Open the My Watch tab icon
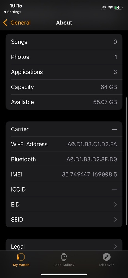This screenshot has height=278, width=128. click(x=21, y=257)
